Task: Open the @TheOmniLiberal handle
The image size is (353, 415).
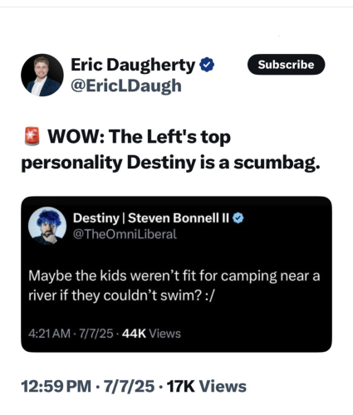Action: [125, 234]
